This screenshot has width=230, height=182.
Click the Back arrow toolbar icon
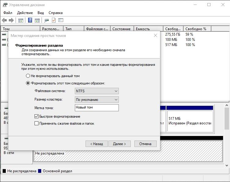(x=4, y=20)
